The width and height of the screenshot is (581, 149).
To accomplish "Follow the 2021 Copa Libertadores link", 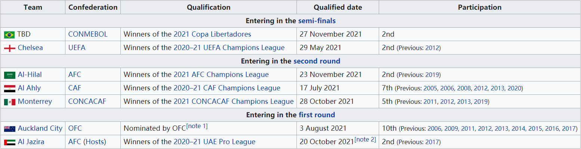I will (212, 34).
